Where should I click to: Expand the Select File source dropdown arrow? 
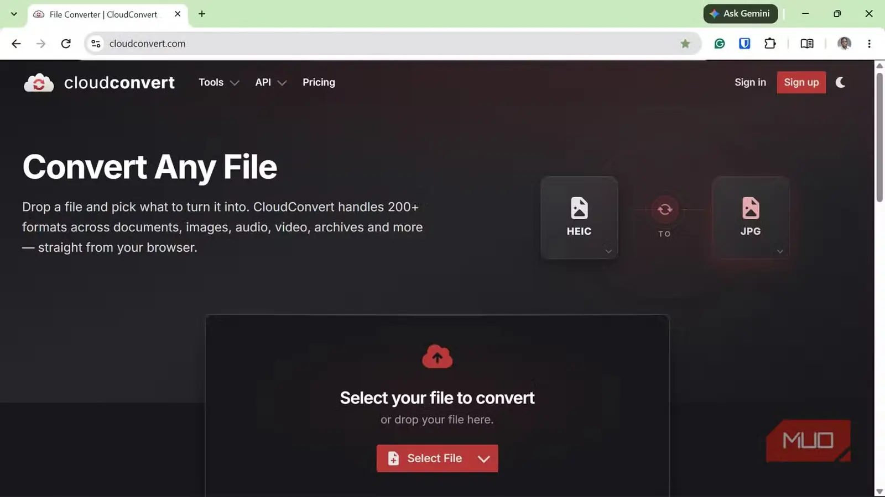coord(484,458)
